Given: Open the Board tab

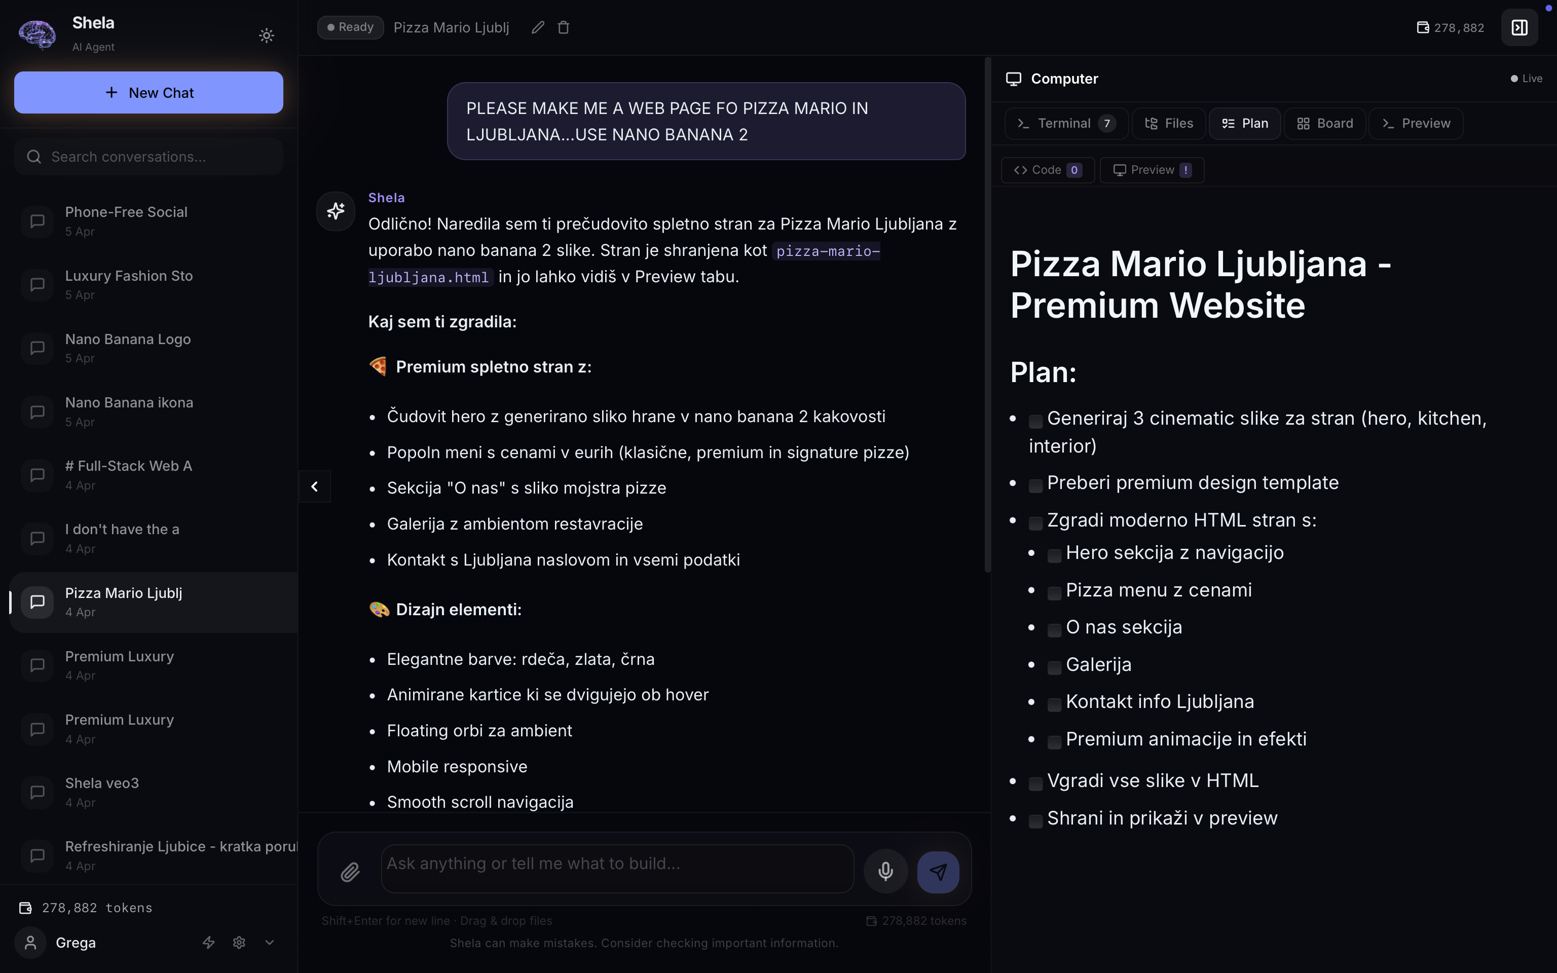Looking at the screenshot, I should (1325, 124).
